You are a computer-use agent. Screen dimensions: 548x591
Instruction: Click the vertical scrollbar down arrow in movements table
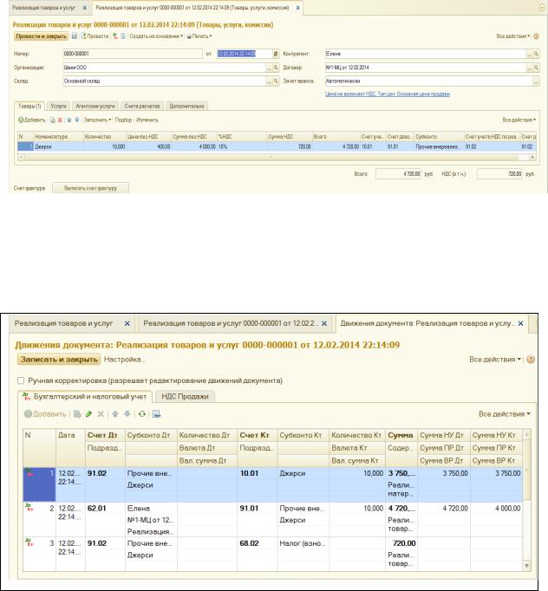pos(526,566)
